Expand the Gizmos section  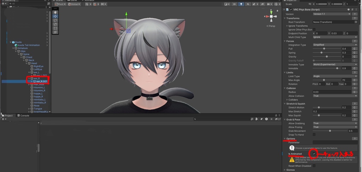click(x=285, y=170)
